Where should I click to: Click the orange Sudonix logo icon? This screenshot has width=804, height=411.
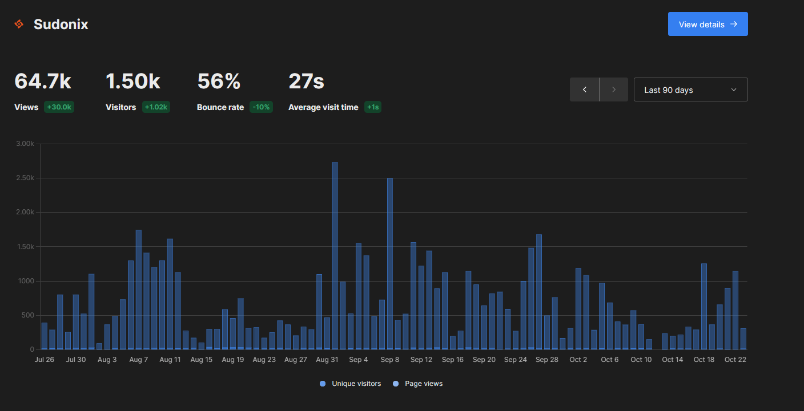coord(19,24)
